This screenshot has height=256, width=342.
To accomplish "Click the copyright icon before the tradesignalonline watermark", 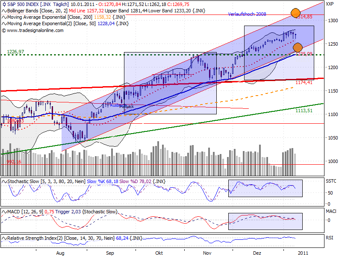I will click(5, 31).
